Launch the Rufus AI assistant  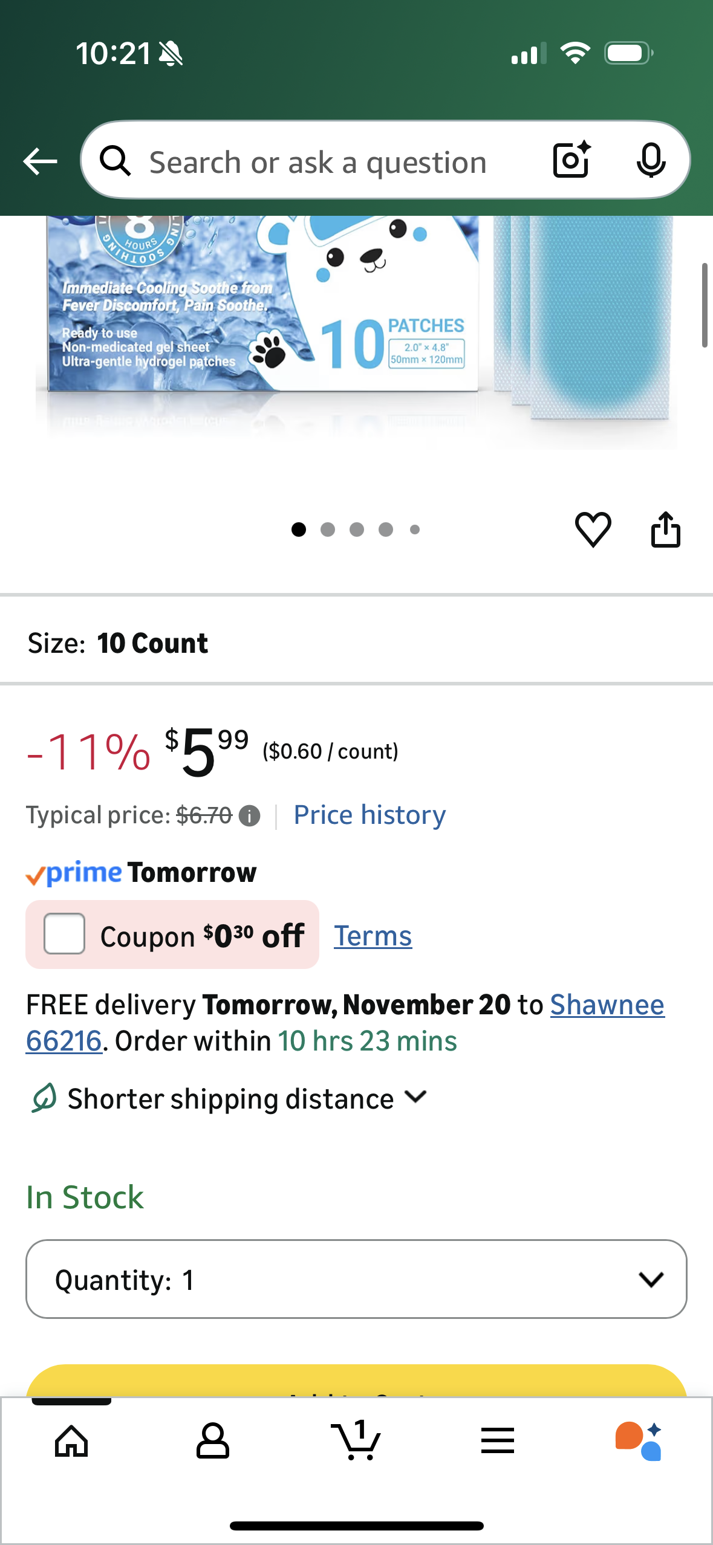pos(639,1441)
